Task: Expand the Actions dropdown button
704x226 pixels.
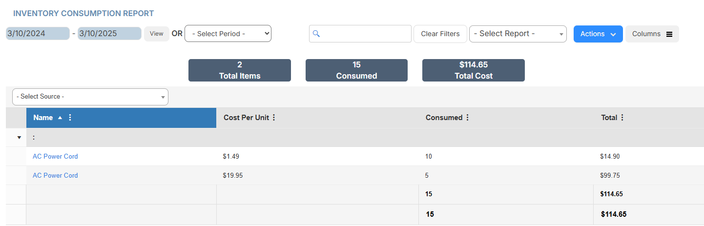Action: 598,34
